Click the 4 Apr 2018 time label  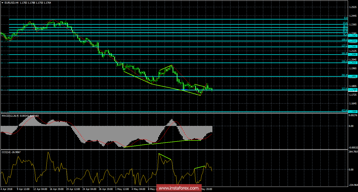7,189
